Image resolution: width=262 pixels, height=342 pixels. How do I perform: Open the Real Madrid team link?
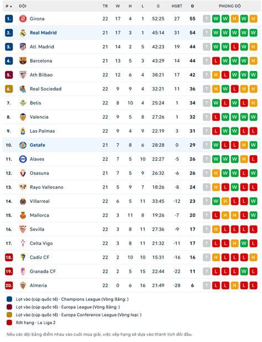43,33
